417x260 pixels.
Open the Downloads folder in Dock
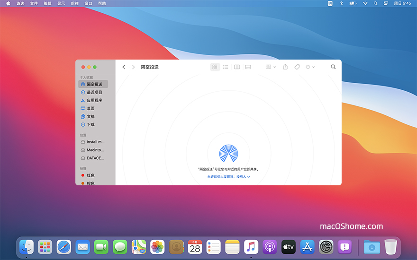tap(372, 247)
